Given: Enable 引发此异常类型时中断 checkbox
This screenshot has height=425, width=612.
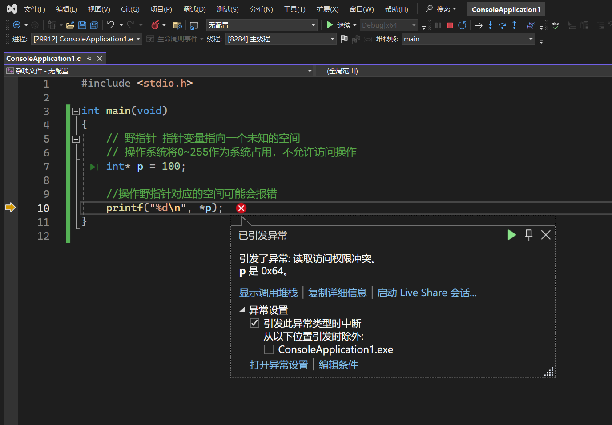Looking at the screenshot, I should 254,323.
